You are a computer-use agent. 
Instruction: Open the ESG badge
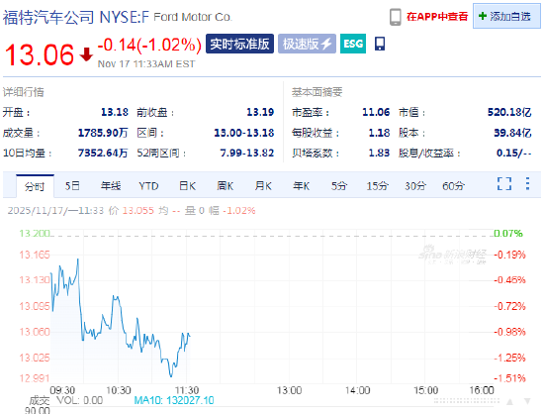click(x=353, y=44)
